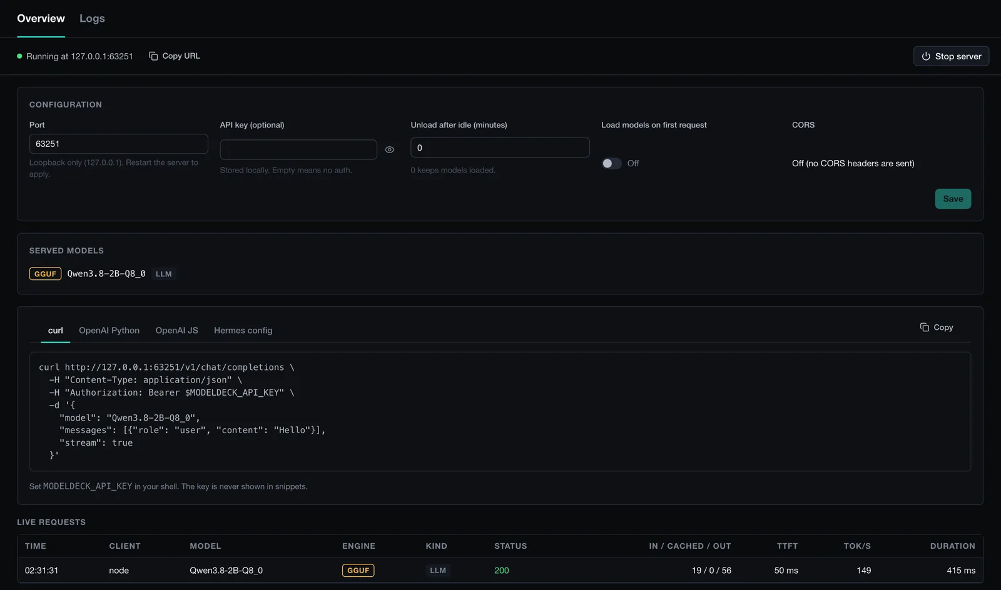Click the node client cell

pyautogui.click(x=119, y=570)
